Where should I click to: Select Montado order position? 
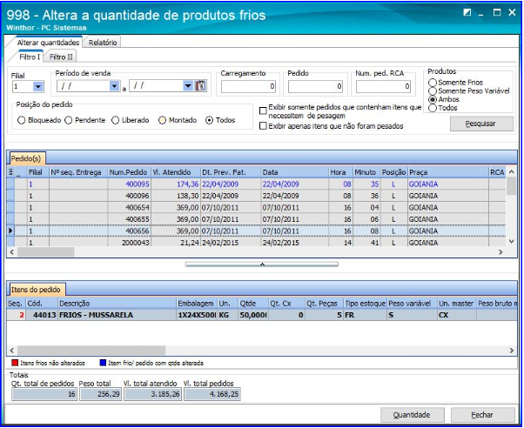pyautogui.click(x=163, y=120)
